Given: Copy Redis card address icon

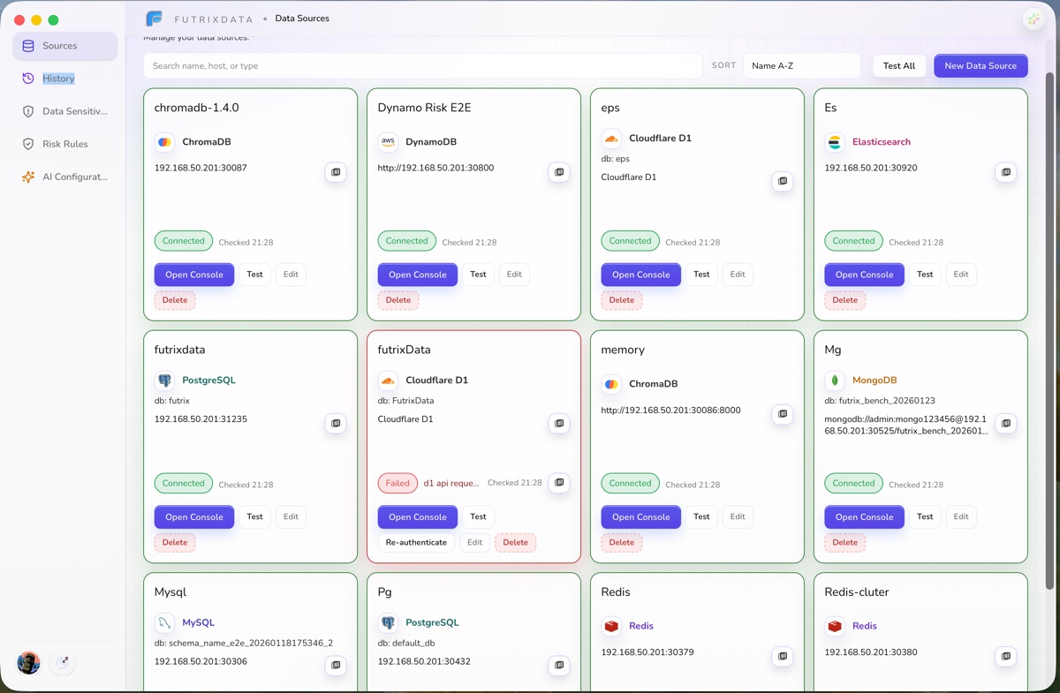Looking at the screenshot, I should (x=783, y=657).
